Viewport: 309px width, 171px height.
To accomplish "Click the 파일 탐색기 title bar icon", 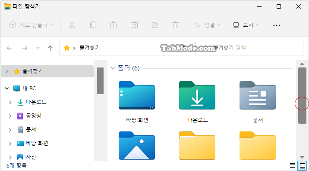I will (x=7, y=6).
